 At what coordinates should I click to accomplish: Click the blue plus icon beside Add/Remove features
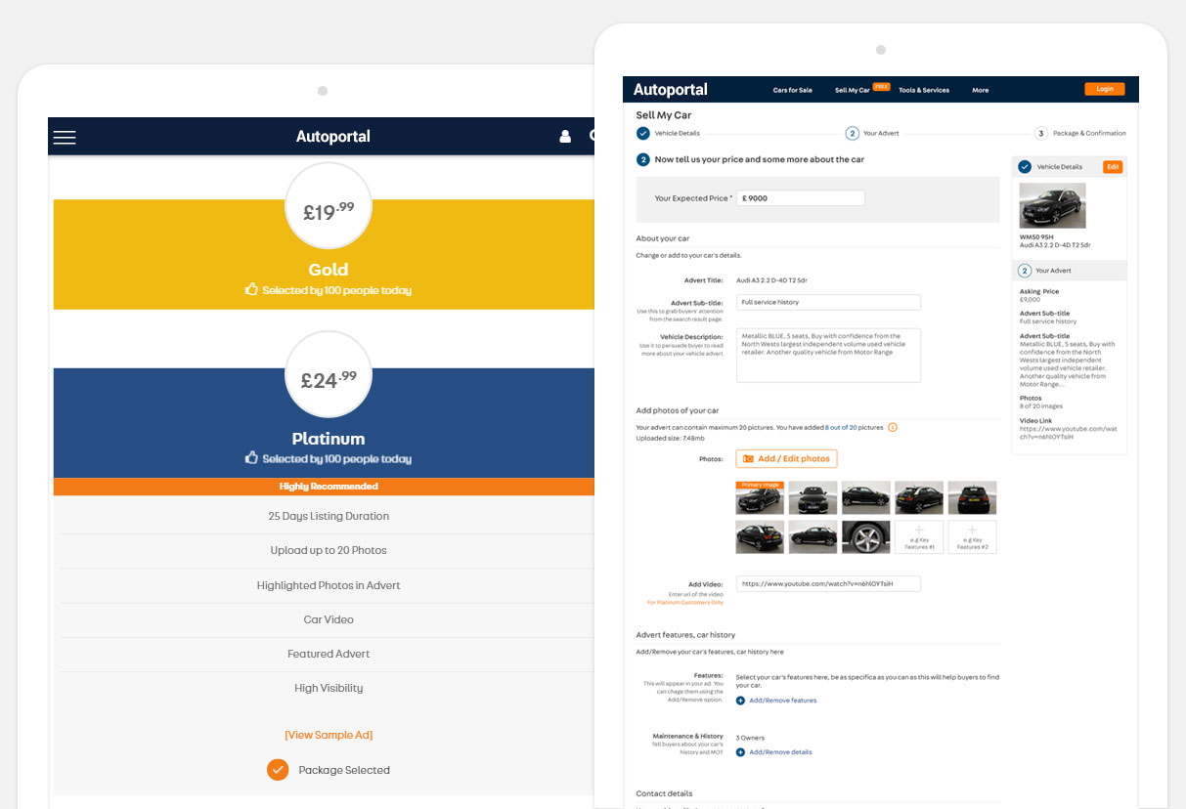pos(742,701)
